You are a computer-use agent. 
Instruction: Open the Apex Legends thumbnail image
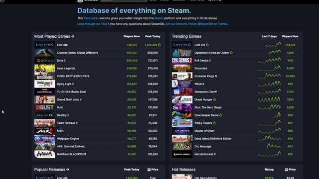point(44,69)
